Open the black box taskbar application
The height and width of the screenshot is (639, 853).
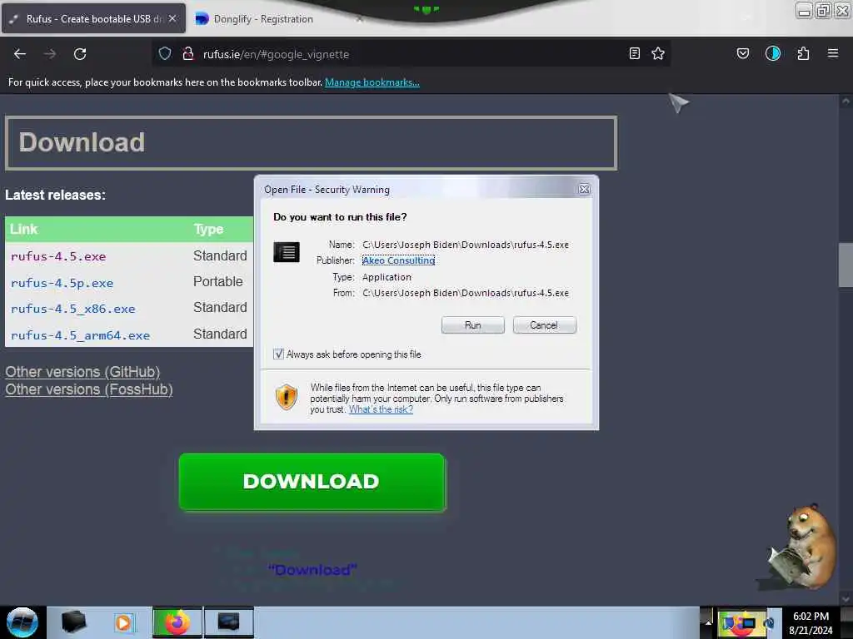click(74, 622)
